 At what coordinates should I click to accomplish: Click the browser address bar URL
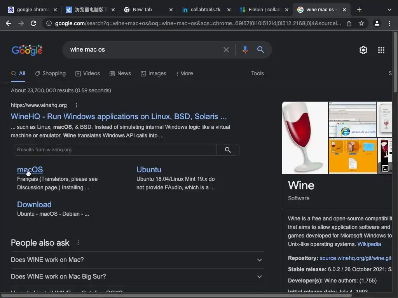(x=198, y=24)
